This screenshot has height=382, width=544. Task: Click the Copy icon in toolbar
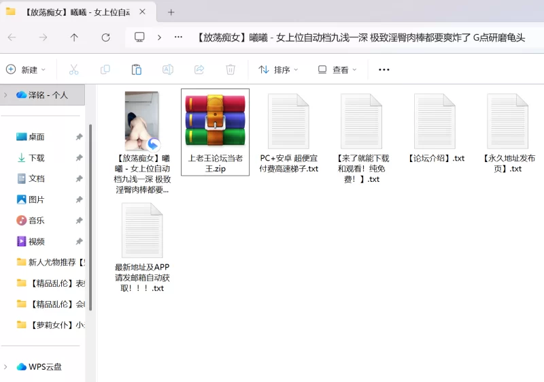pos(105,69)
